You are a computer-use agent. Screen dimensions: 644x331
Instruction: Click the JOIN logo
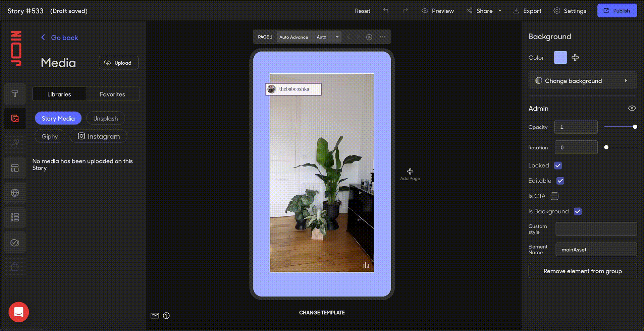(x=16, y=48)
